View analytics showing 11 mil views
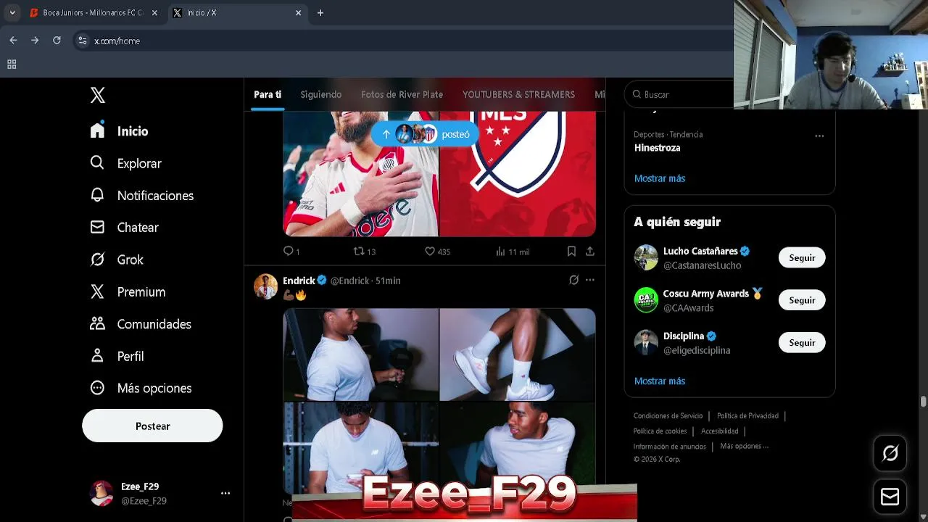Screen dimensions: 928x522 pos(513,252)
